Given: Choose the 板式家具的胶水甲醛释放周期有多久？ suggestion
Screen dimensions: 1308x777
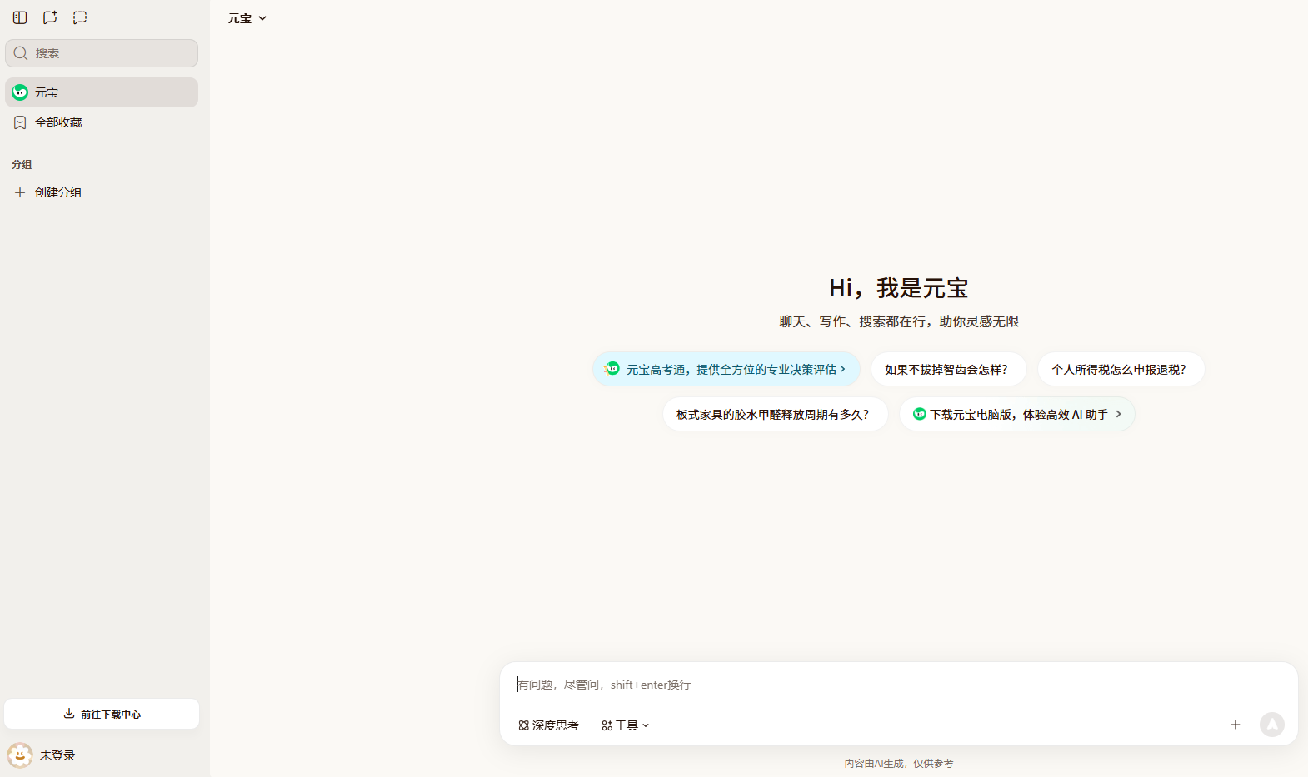Looking at the screenshot, I should 775,414.
